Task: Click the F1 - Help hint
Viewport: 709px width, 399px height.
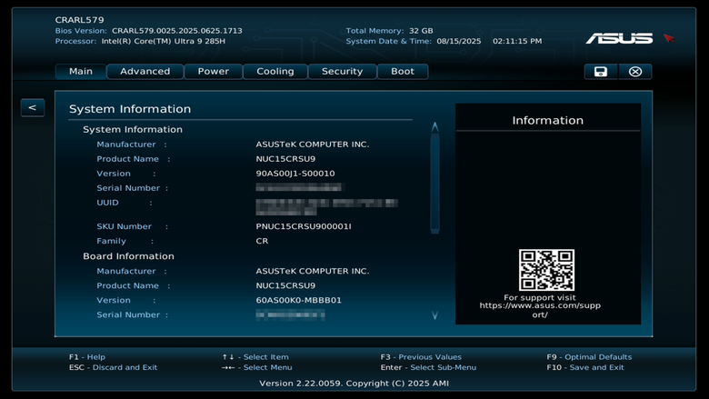Action: pos(87,357)
